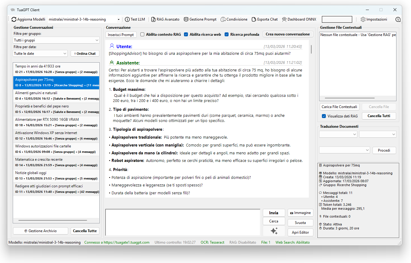Disable the Ricerca profonda checkbox
The height and width of the screenshot is (263, 411).
[x=226, y=34]
